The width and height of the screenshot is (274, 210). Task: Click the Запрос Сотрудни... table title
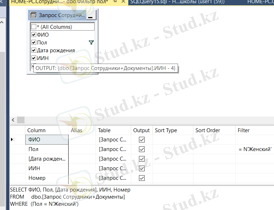pyautogui.click(x=62, y=15)
